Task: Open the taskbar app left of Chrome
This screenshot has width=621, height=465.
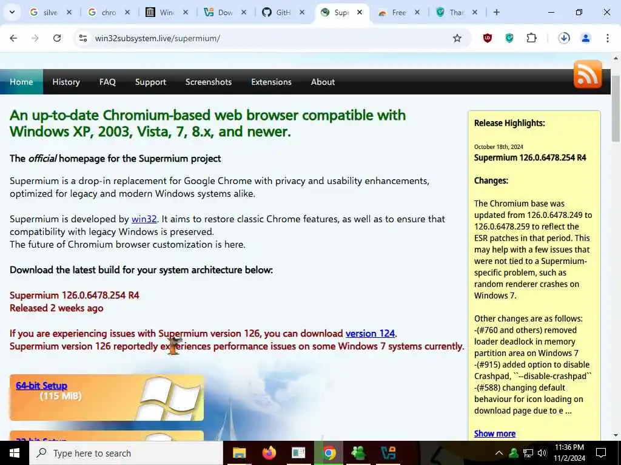Action: coord(298,453)
